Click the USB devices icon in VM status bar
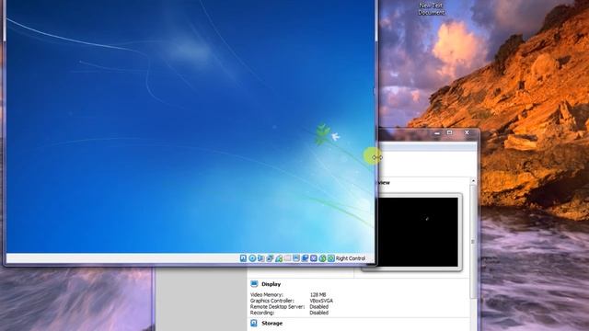The width and height of the screenshot is (589, 331). tap(279, 258)
